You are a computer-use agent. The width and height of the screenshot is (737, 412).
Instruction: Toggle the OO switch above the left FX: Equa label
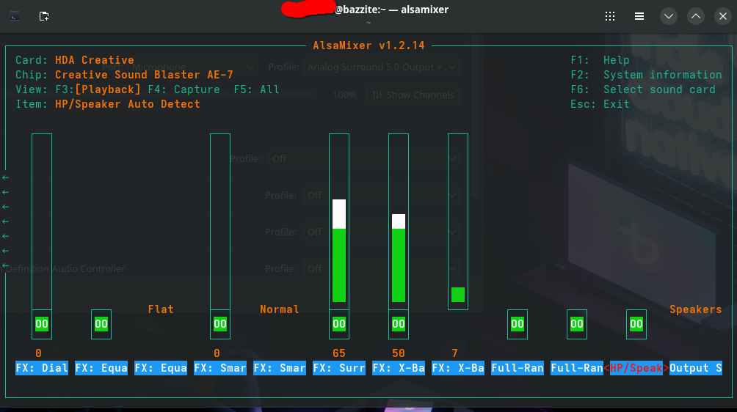101,324
